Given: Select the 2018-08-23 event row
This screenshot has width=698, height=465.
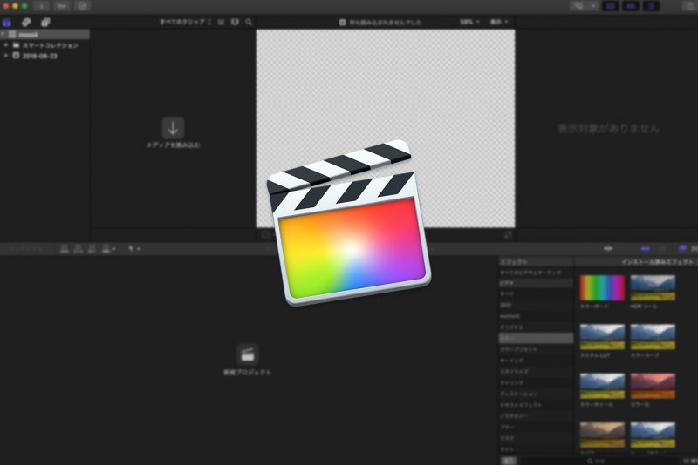Looking at the screenshot, I should click(45, 56).
